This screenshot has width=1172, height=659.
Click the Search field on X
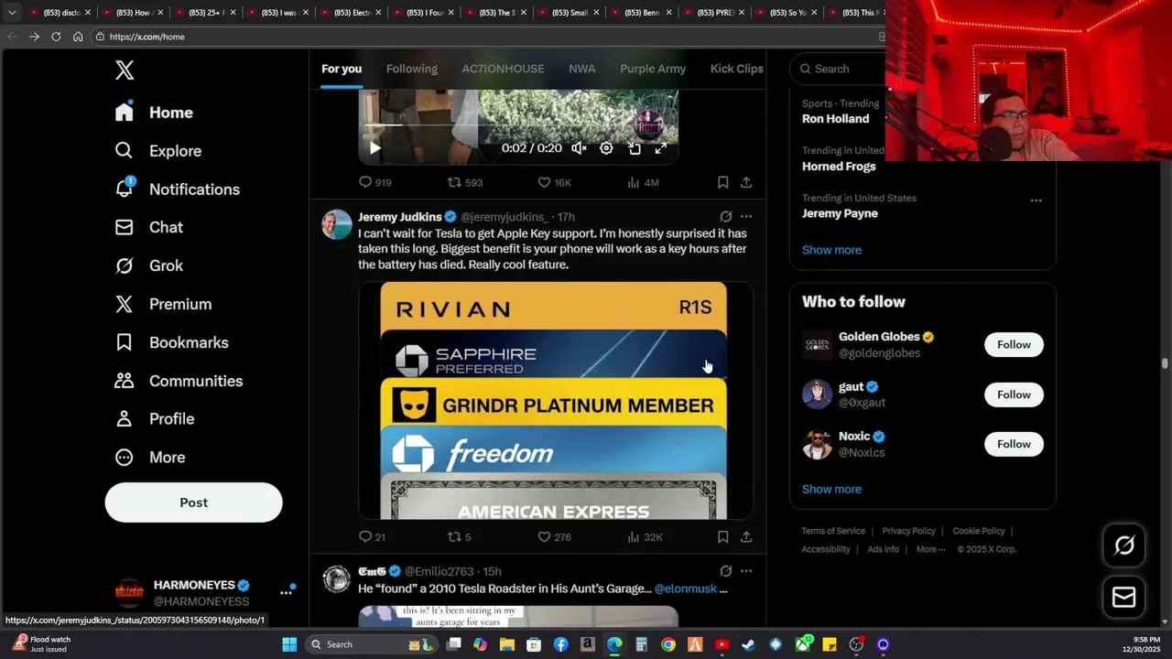[x=838, y=69]
